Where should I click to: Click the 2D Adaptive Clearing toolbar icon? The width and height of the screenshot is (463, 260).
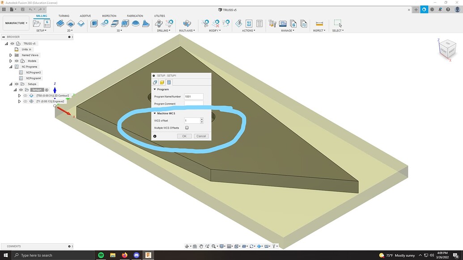pyautogui.click(x=60, y=23)
